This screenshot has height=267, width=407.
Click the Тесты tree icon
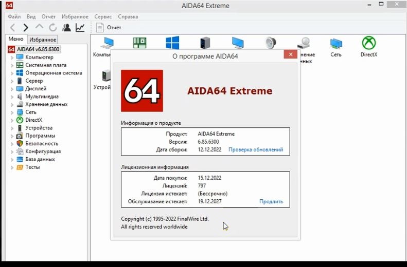point(20,167)
